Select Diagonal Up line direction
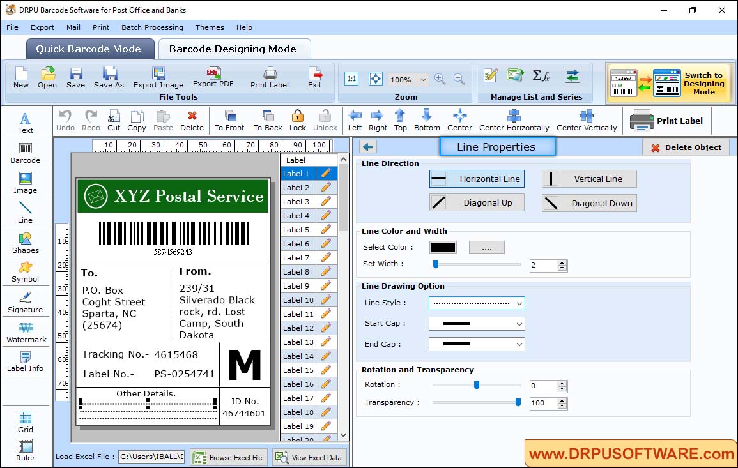Viewport: 738px width, 468px height. tap(477, 203)
